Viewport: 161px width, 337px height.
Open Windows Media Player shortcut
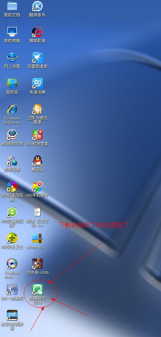12,264
